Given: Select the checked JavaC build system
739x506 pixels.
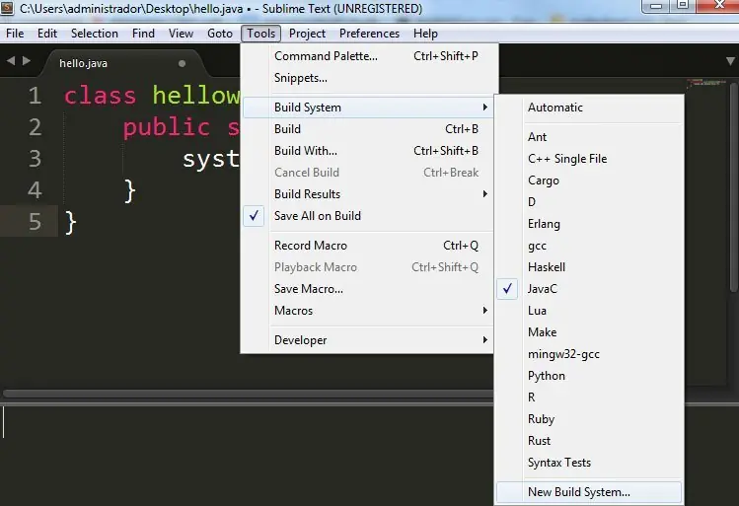Looking at the screenshot, I should [589, 289].
